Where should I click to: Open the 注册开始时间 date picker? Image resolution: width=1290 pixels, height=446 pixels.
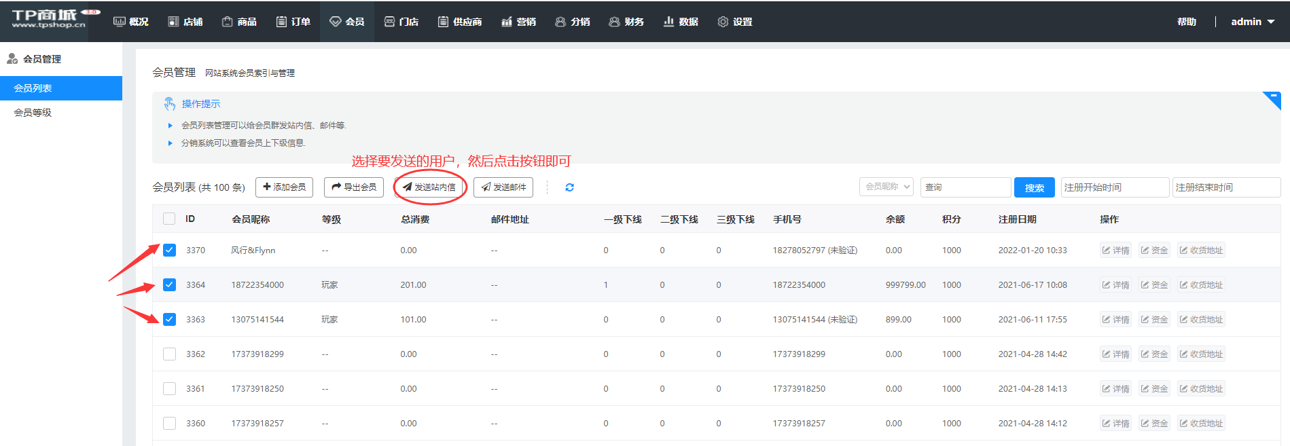coord(1114,187)
